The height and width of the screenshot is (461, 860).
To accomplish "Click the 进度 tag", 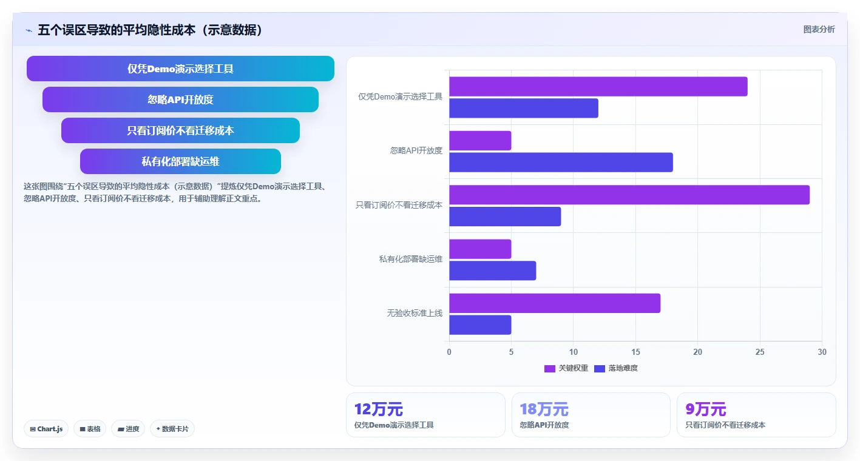I will click(128, 429).
